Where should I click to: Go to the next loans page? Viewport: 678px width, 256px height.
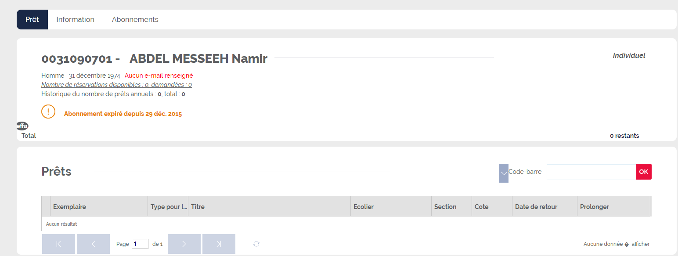click(x=184, y=244)
